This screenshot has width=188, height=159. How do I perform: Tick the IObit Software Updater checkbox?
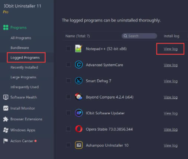coord(68,113)
